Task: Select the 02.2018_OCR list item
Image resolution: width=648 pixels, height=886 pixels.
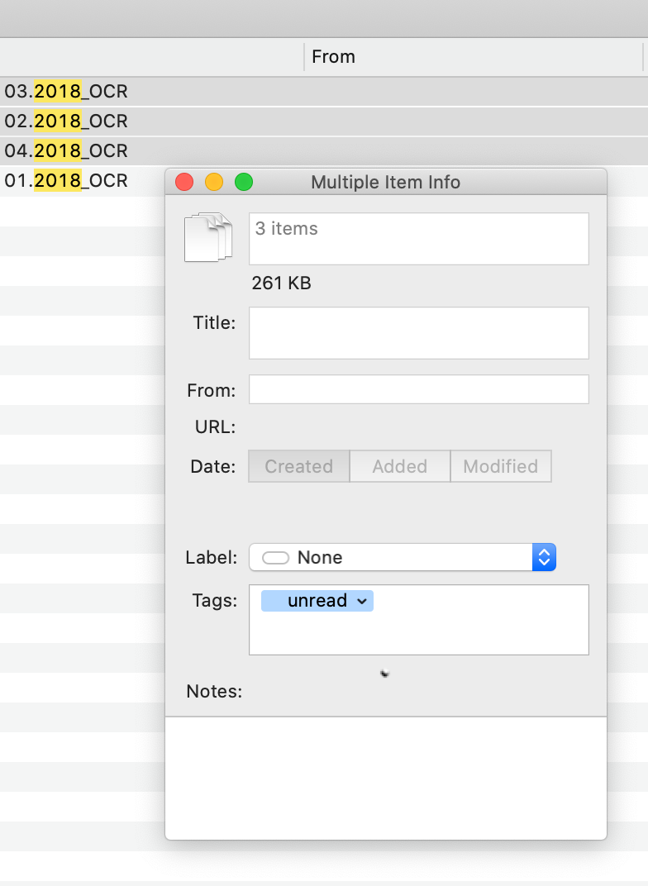Action: [x=66, y=121]
